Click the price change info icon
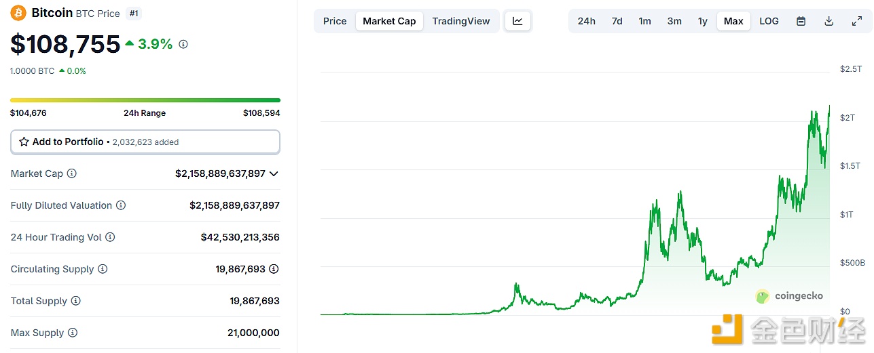The image size is (874, 353). (183, 44)
